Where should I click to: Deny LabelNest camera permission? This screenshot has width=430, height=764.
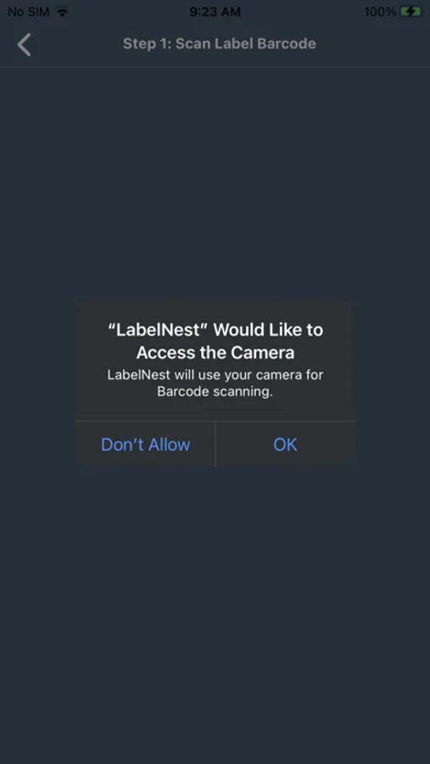tap(146, 444)
